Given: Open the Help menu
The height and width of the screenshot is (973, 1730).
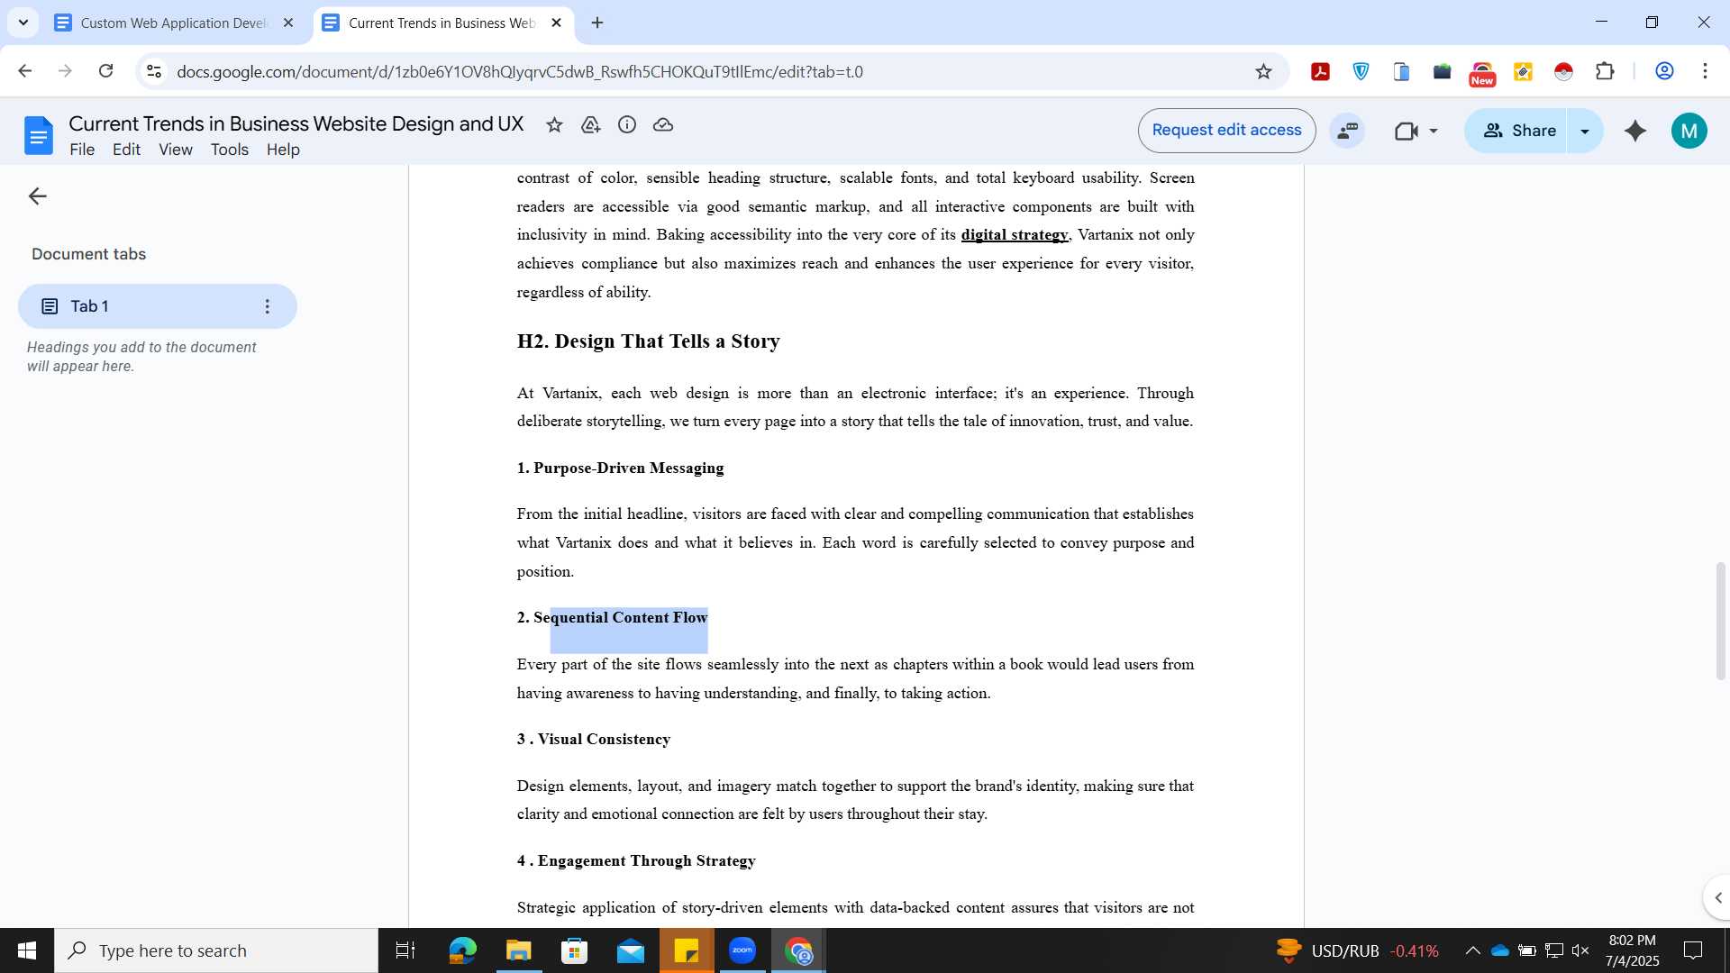Looking at the screenshot, I should 283,150.
